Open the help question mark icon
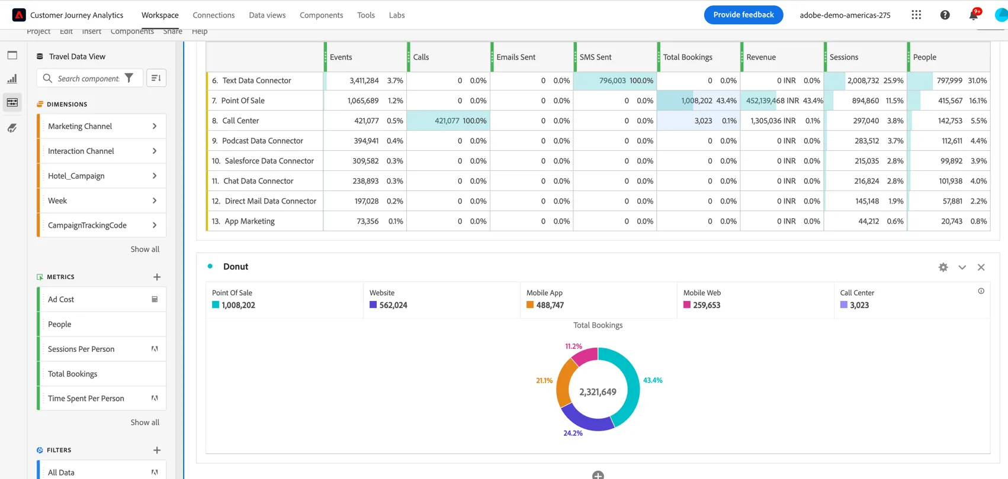The width and height of the screenshot is (1008, 479). coord(945,15)
